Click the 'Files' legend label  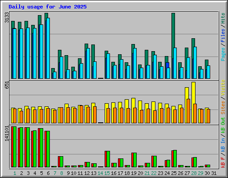tap(223, 36)
